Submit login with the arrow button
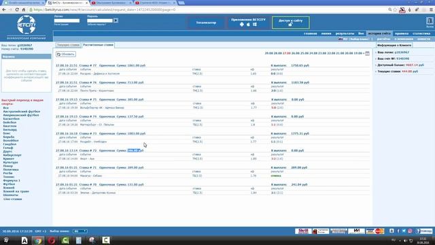This screenshot has height=245, width=435. point(116,20)
